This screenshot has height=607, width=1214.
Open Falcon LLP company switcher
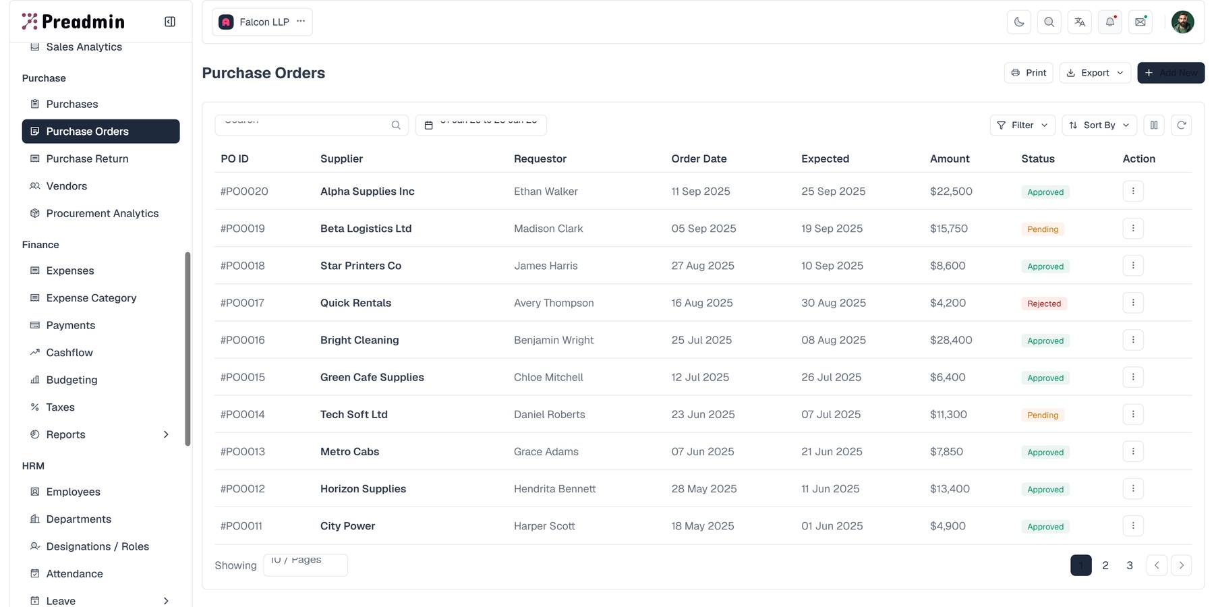pos(262,22)
